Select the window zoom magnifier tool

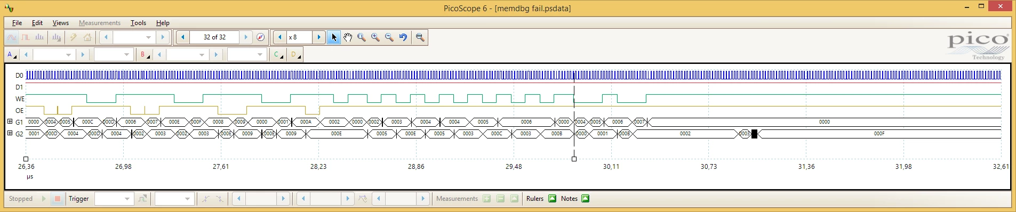tap(362, 37)
